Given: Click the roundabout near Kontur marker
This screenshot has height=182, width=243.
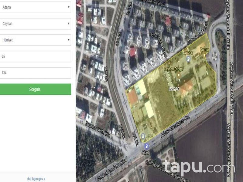Looking at the screenshot, I should (215, 55).
